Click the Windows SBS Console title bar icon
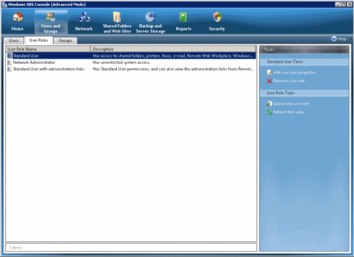Image resolution: width=354 pixels, height=257 pixels. 4,4
